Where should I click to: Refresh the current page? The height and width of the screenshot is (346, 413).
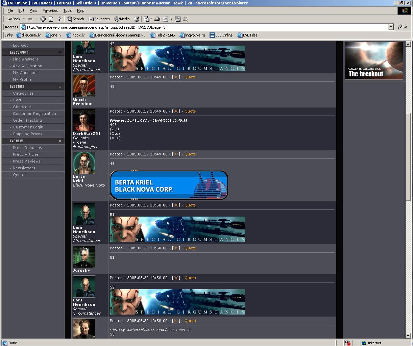51,19
